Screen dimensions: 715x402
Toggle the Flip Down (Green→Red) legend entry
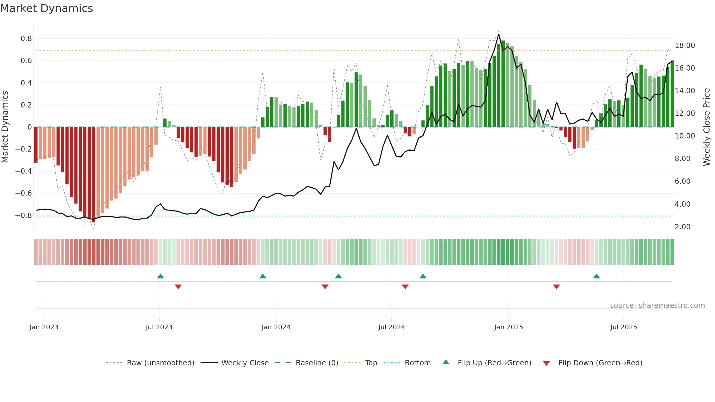click(x=593, y=363)
